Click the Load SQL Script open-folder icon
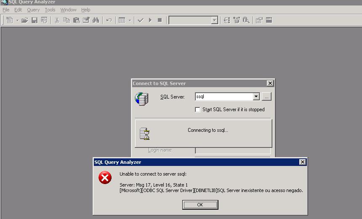The image size is (362, 219). [25, 20]
